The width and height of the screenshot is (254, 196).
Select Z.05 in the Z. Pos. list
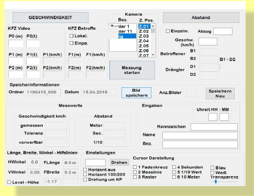click(144, 46)
